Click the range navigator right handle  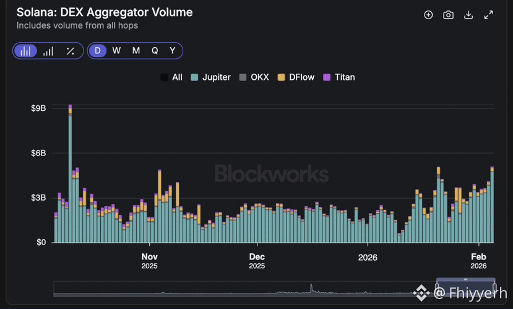[x=494, y=289]
